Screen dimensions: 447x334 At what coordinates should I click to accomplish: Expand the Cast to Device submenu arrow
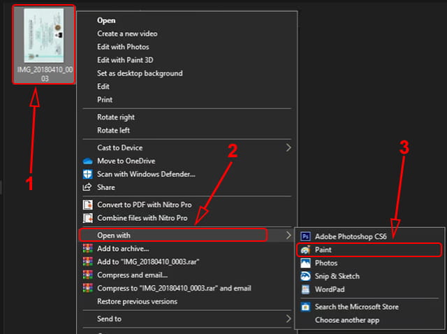click(x=288, y=147)
